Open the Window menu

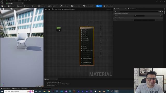[20, 1]
